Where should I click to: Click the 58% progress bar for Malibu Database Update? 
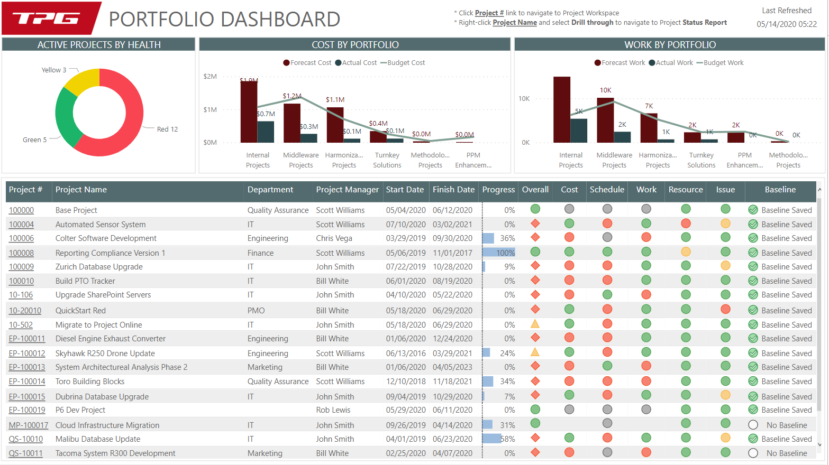[493, 439]
